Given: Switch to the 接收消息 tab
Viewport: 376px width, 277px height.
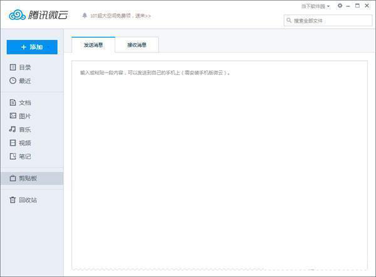Looking at the screenshot, I should tap(137, 44).
